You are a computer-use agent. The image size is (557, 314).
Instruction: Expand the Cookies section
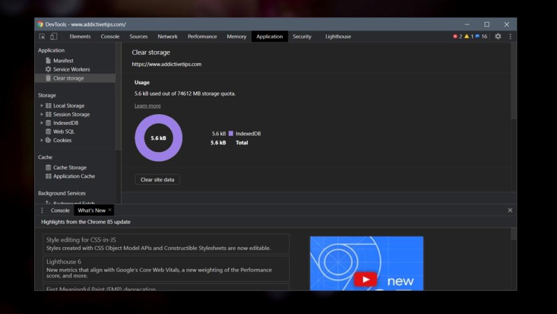[x=41, y=140]
